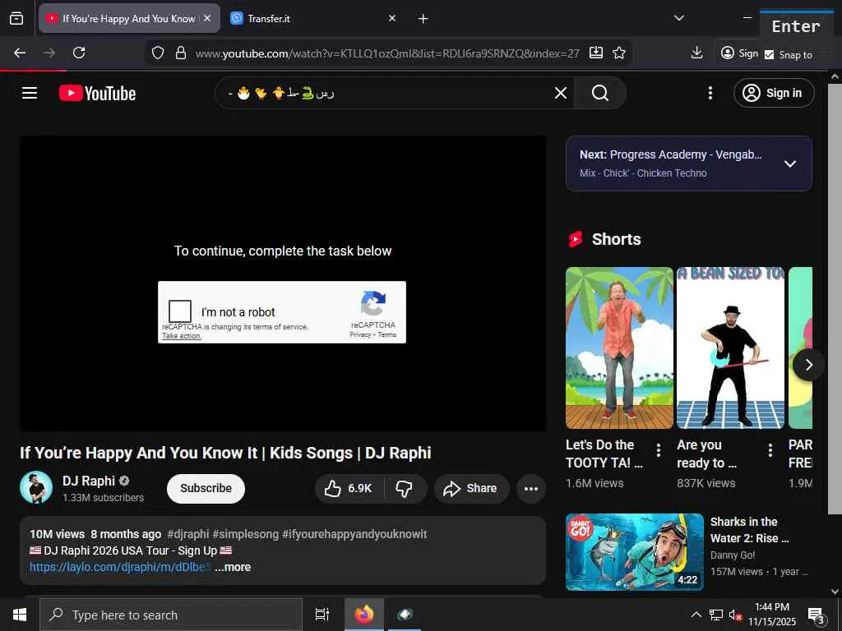The height and width of the screenshot is (631, 842).
Task: Toggle the Snap to checkbox
Action: click(769, 55)
